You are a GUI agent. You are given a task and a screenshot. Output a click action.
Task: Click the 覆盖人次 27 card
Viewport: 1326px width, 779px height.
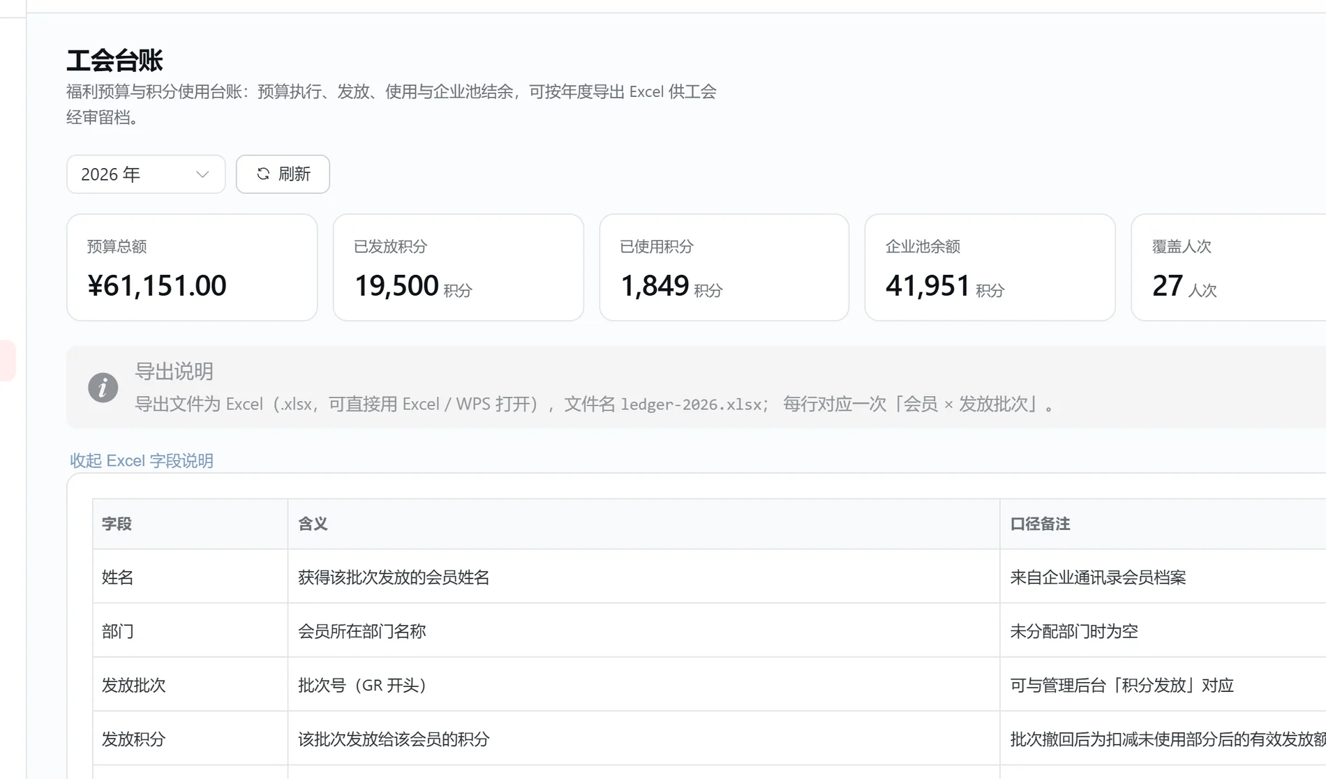coord(1229,267)
